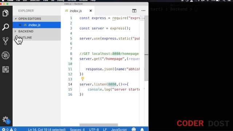Open the Source Control view
233x131 pixels.
click(5, 41)
